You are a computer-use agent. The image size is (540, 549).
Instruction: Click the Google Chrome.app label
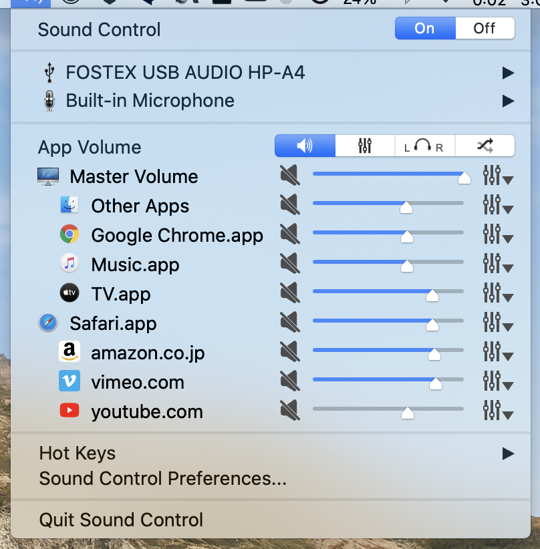point(177,235)
